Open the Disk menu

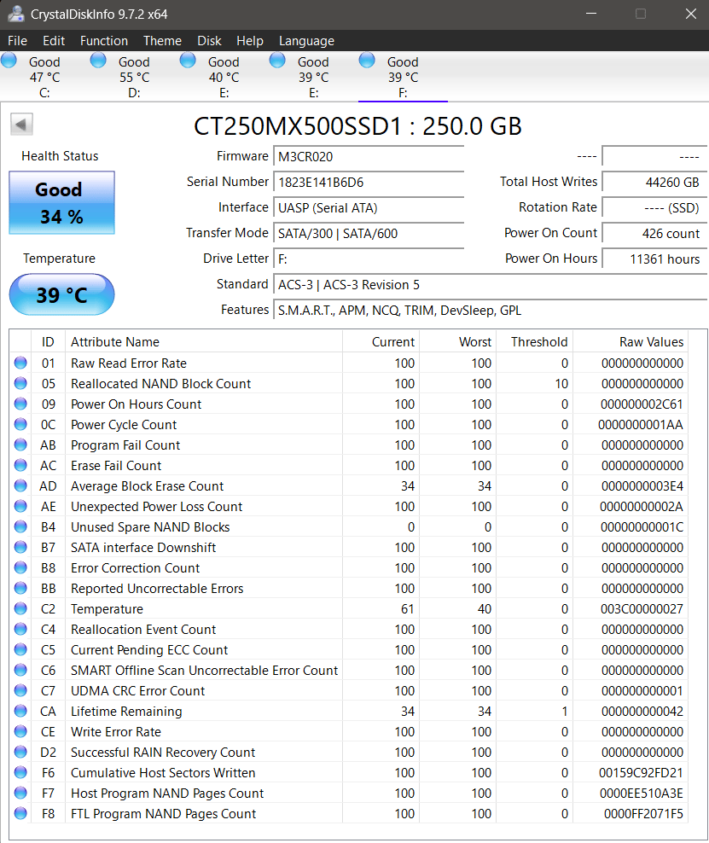pos(209,41)
